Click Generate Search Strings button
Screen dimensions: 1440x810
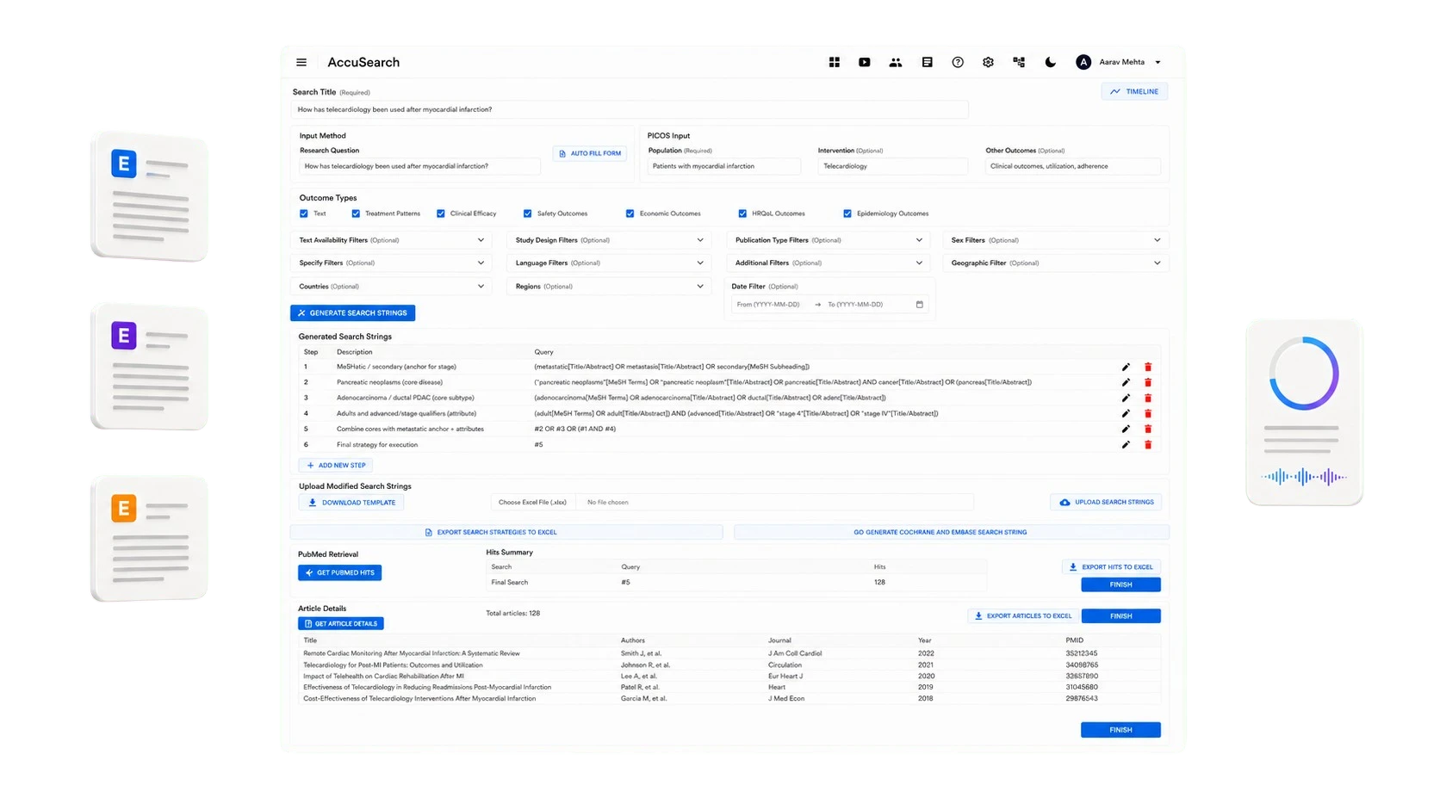tap(353, 313)
